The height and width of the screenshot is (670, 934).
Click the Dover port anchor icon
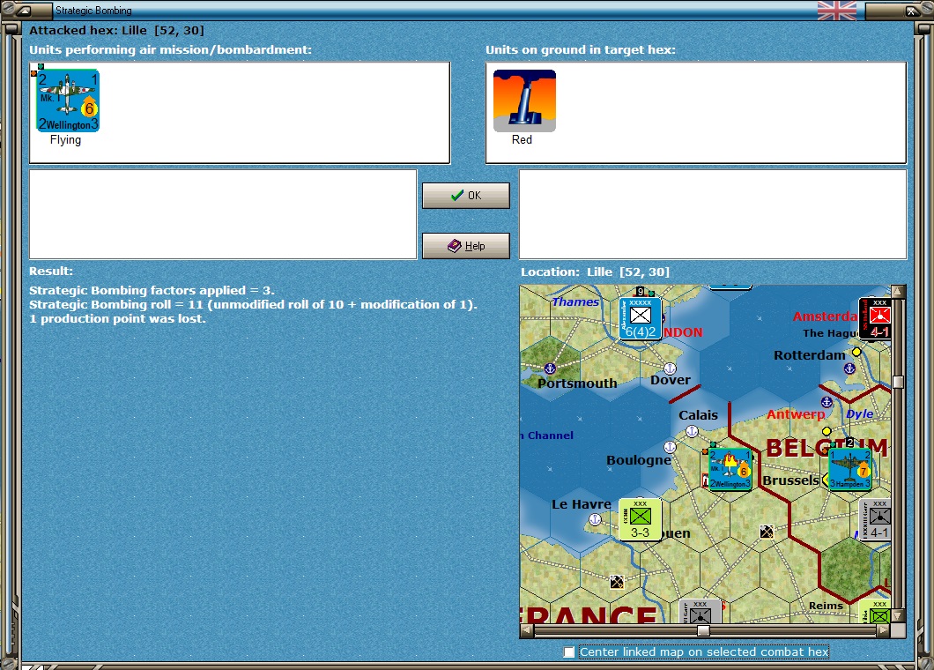pos(670,368)
